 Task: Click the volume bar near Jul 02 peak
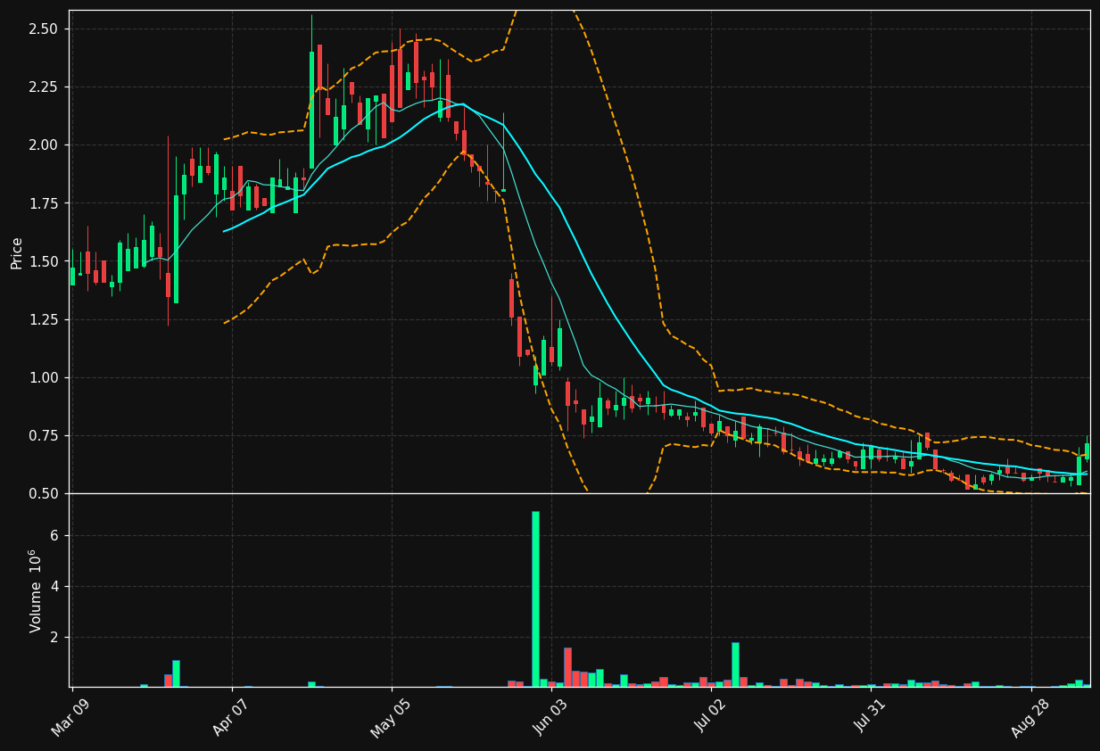(x=735, y=664)
